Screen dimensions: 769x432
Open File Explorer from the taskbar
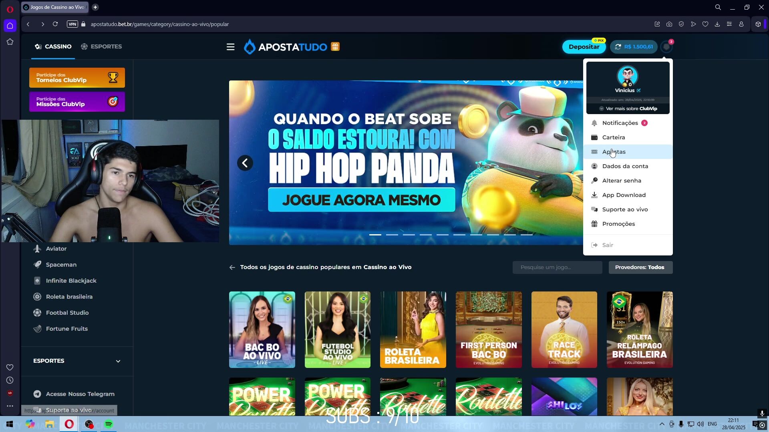[x=50, y=424]
